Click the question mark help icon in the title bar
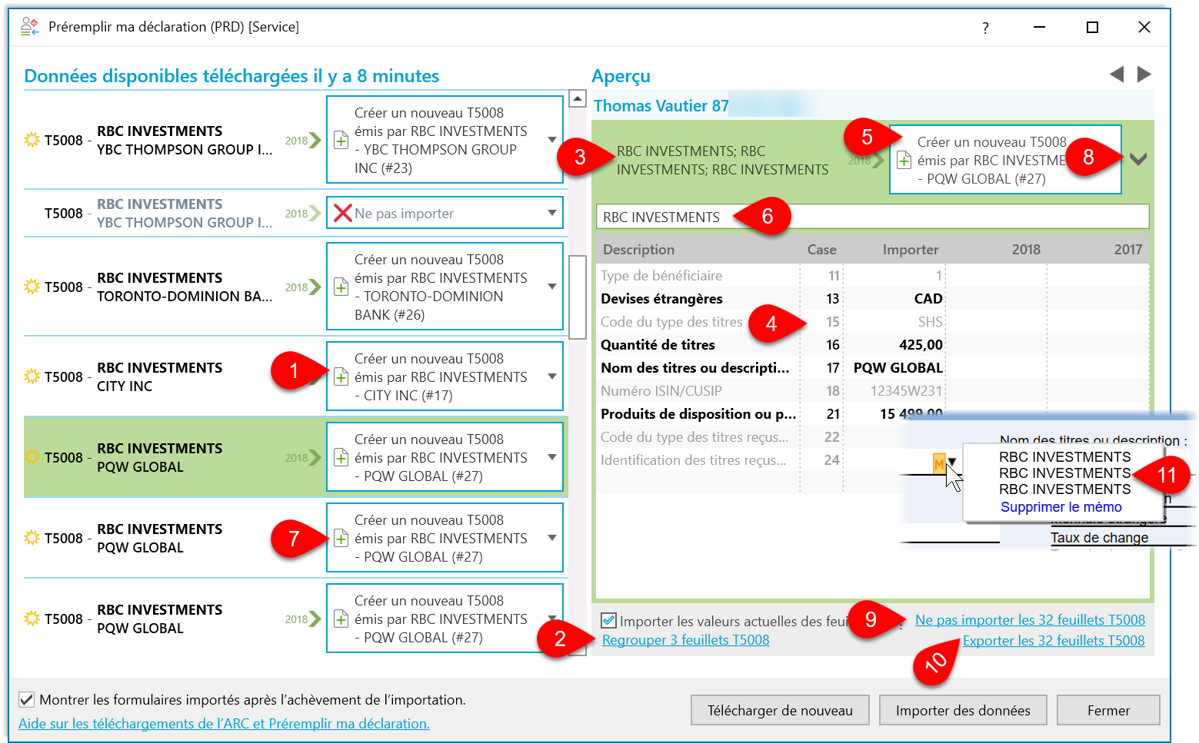This screenshot has width=1199, height=743. (985, 28)
